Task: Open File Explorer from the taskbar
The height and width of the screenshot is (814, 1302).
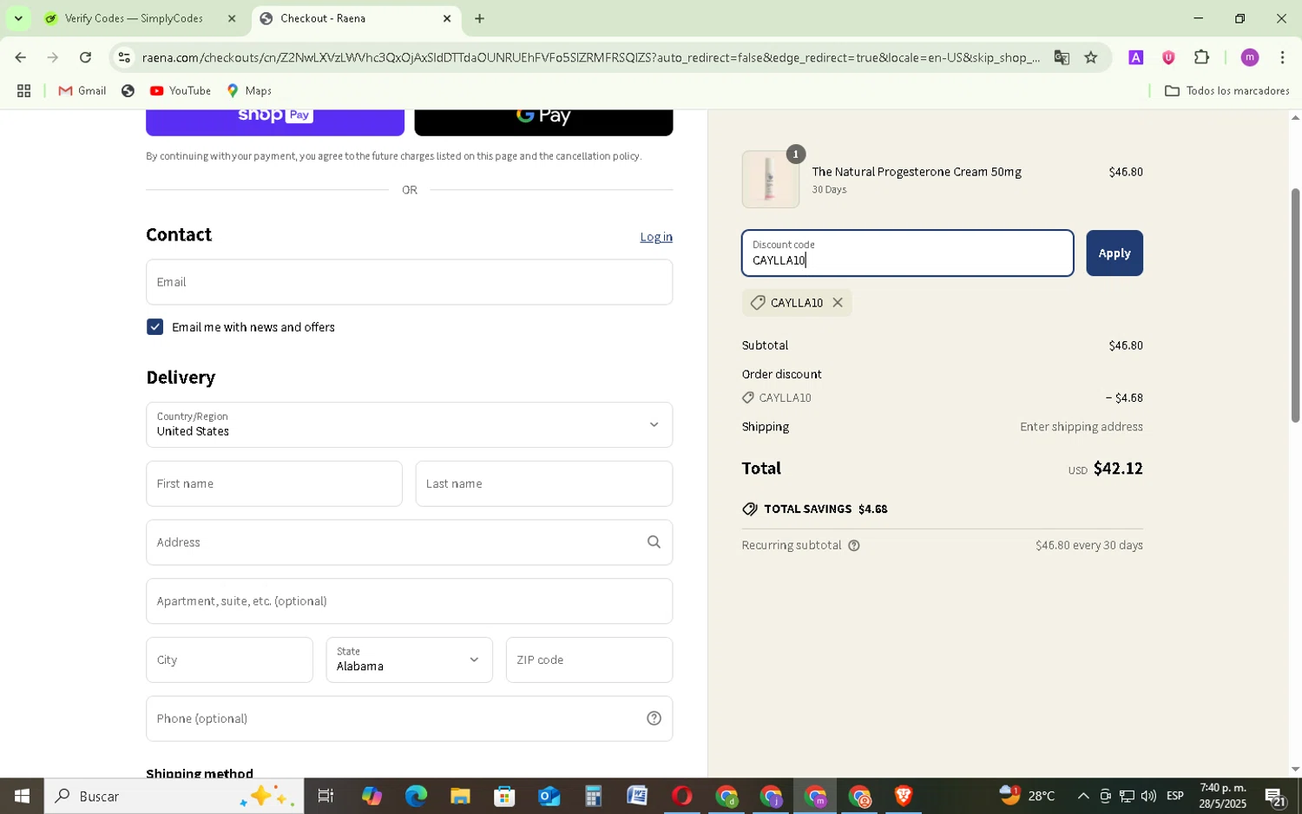Action: pos(460,796)
